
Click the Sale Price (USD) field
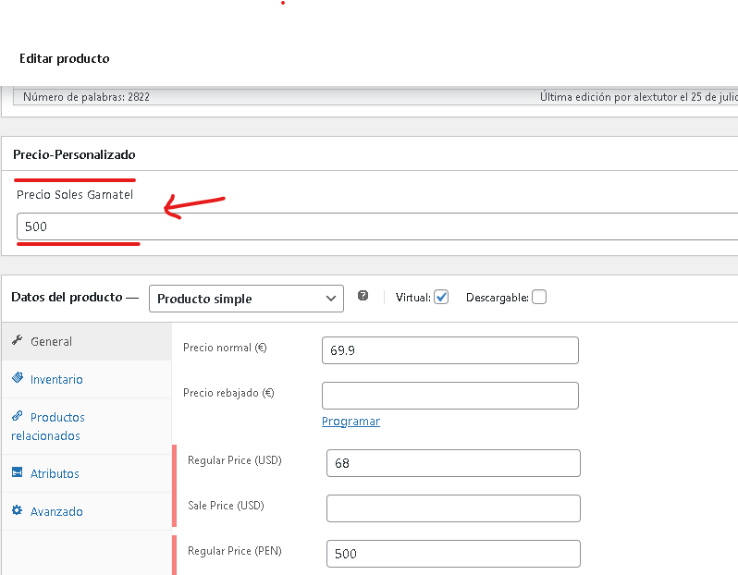click(x=453, y=508)
